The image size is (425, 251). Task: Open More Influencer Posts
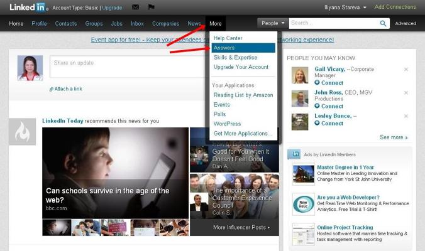pyautogui.click(x=241, y=227)
